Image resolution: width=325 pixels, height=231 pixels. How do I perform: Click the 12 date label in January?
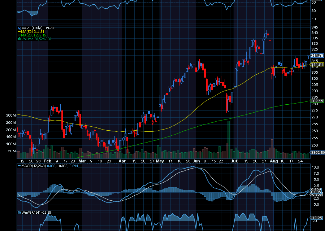pyautogui.click(x=22, y=161)
